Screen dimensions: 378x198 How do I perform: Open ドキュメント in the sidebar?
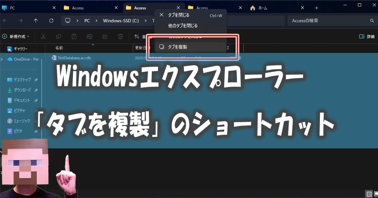[19, 100]
